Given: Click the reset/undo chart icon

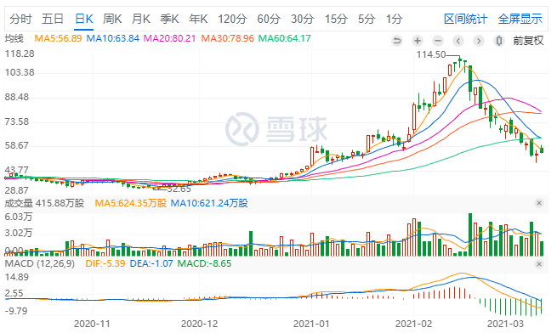Looking at the screenshot, I should [397, 41].
